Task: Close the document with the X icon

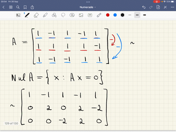Action: (165, 7)
